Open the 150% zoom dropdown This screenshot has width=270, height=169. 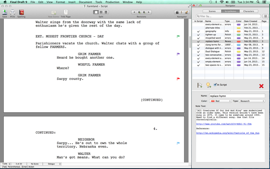[x=5, y=164]
